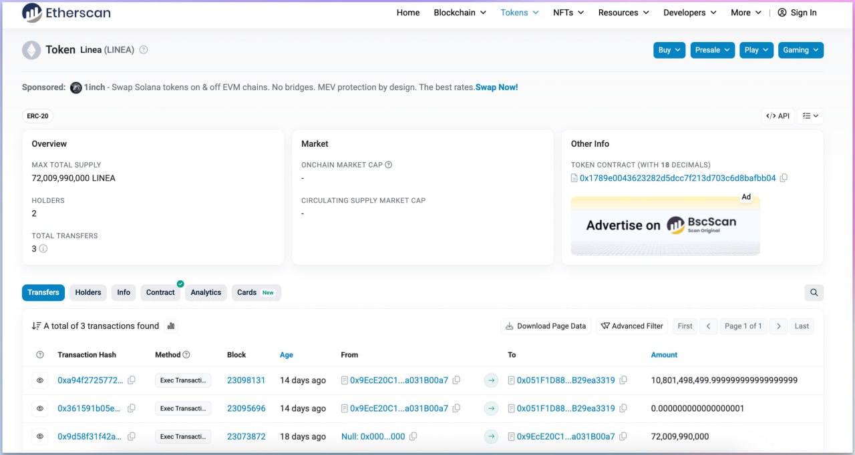Click Exec Transaction method for 0x361591b05e

[x=183, y=408]
